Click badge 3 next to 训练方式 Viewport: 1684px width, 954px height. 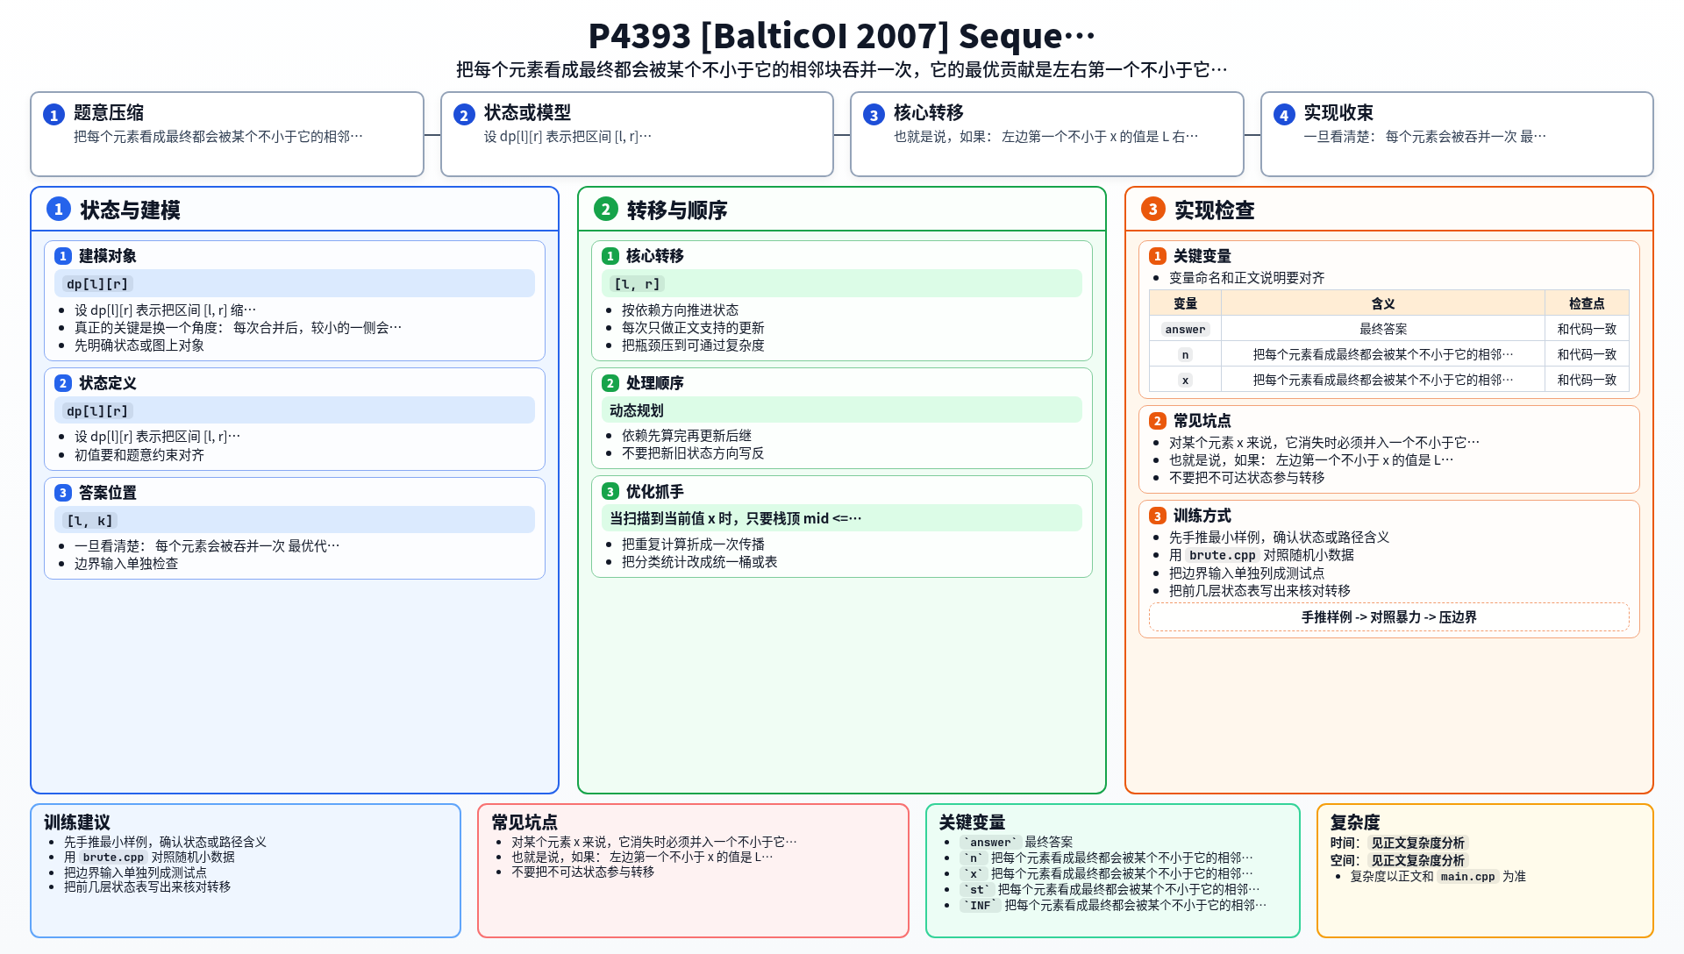(1158, 516)
